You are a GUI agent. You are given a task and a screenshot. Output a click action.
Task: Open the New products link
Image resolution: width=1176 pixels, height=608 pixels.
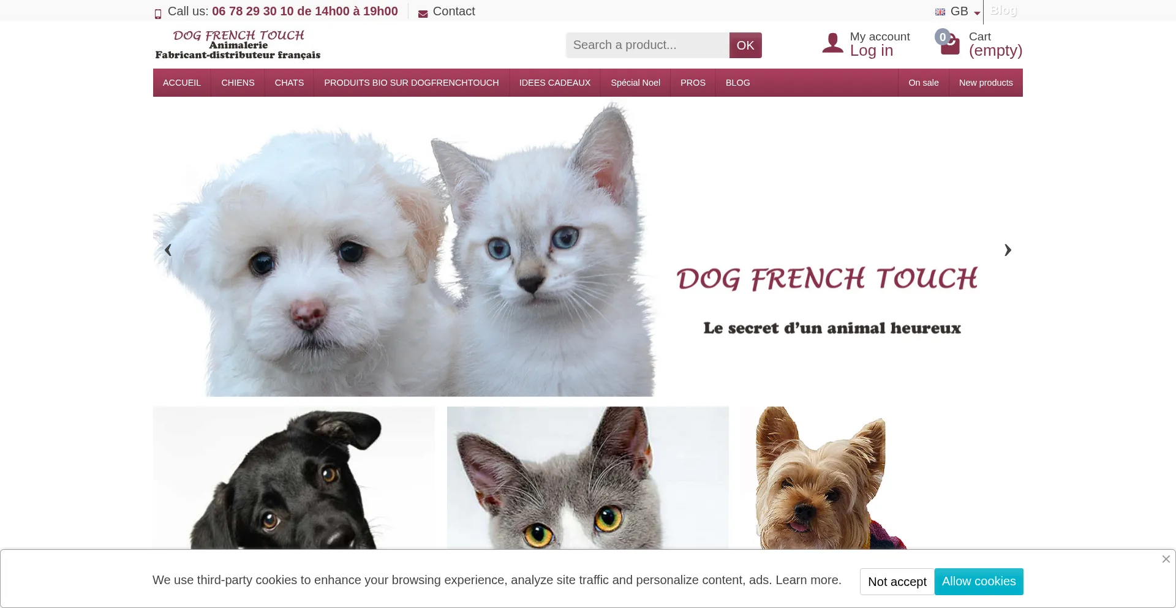tap(986, 83)
